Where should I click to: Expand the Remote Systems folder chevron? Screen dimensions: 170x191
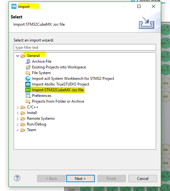tap(18, 119)
